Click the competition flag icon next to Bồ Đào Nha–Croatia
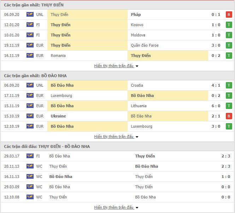 pos(30,85)
